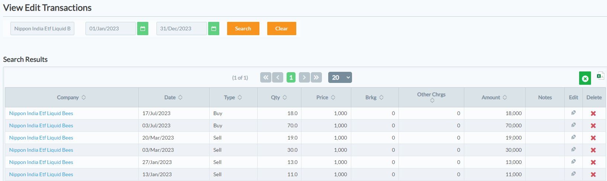This screenshot has height=181, width=607.
Task: Click the orange Search button
Action: [243, 29]
